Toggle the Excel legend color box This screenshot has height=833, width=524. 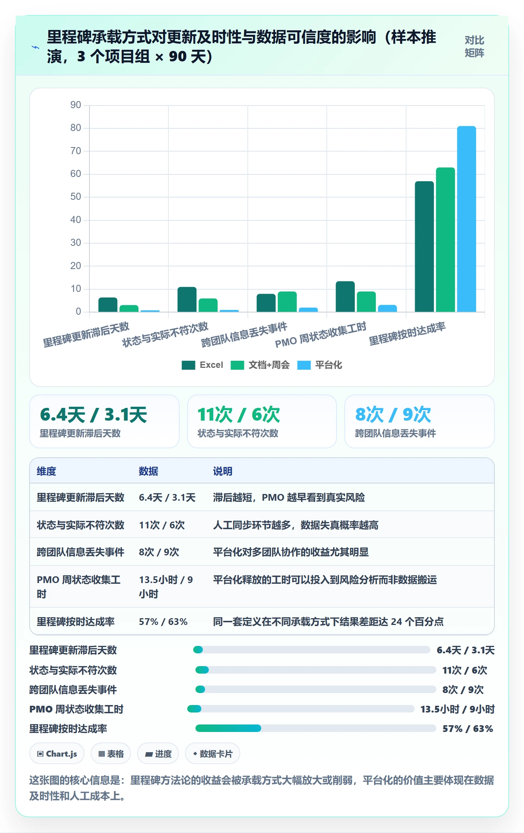pos(188,365)
